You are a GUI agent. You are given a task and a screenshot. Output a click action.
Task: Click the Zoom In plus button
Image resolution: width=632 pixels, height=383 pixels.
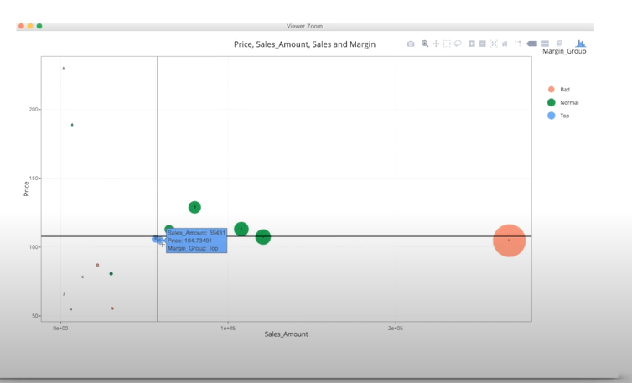[472, 44]
